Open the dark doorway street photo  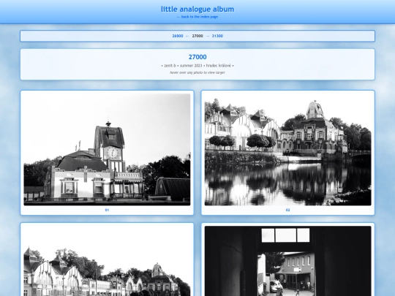[288, 261]
